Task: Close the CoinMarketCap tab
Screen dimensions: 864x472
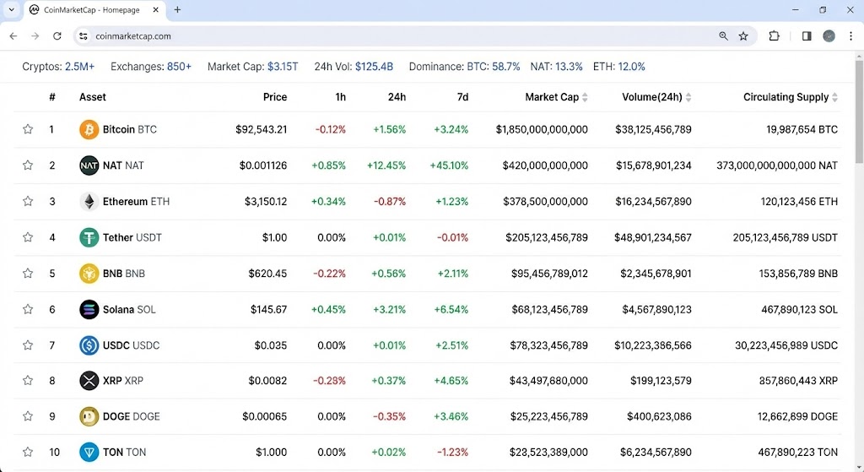Action: [x=156, y=9]
